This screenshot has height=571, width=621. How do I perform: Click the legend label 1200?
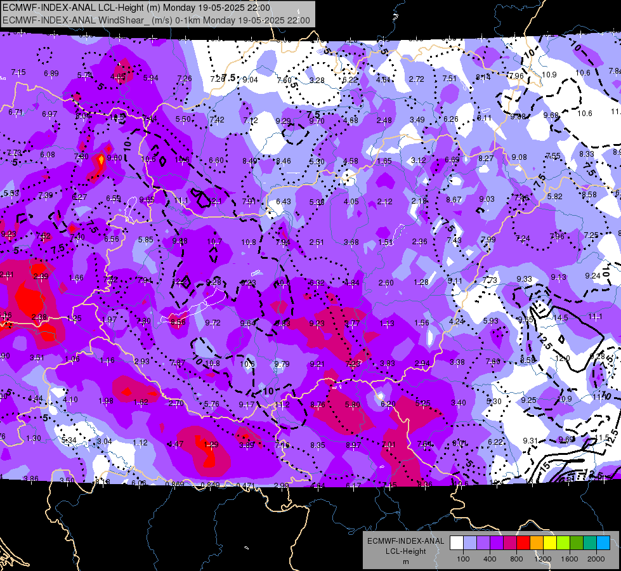tap(543, 559)
